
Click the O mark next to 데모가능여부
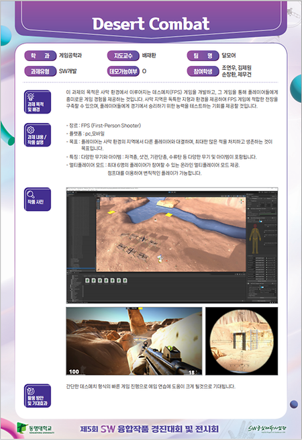point(144,71)
